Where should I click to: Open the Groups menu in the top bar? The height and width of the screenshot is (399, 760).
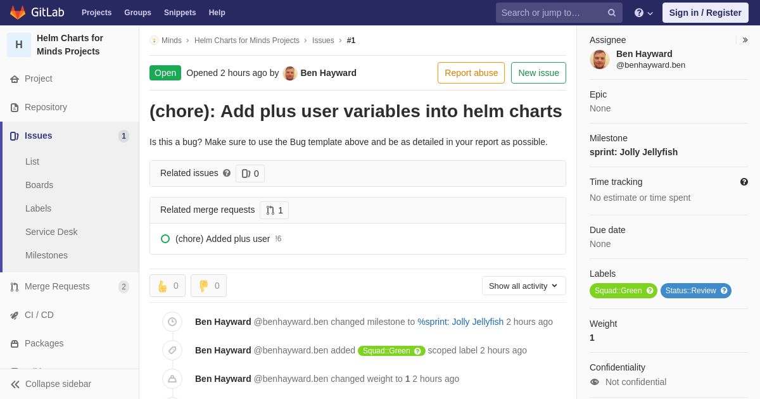point(137,13)
